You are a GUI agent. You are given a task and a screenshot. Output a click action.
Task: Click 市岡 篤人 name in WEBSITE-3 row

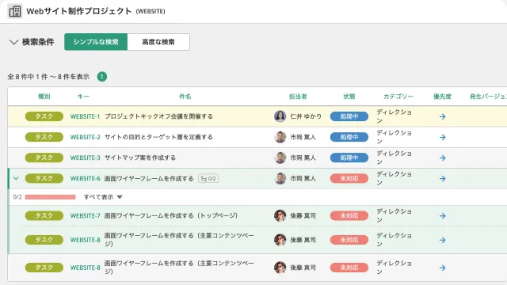click(x=303, y=158)
